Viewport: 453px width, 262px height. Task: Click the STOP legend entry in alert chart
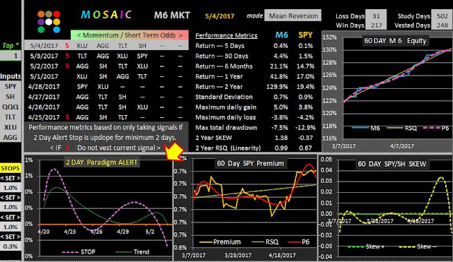79,252
